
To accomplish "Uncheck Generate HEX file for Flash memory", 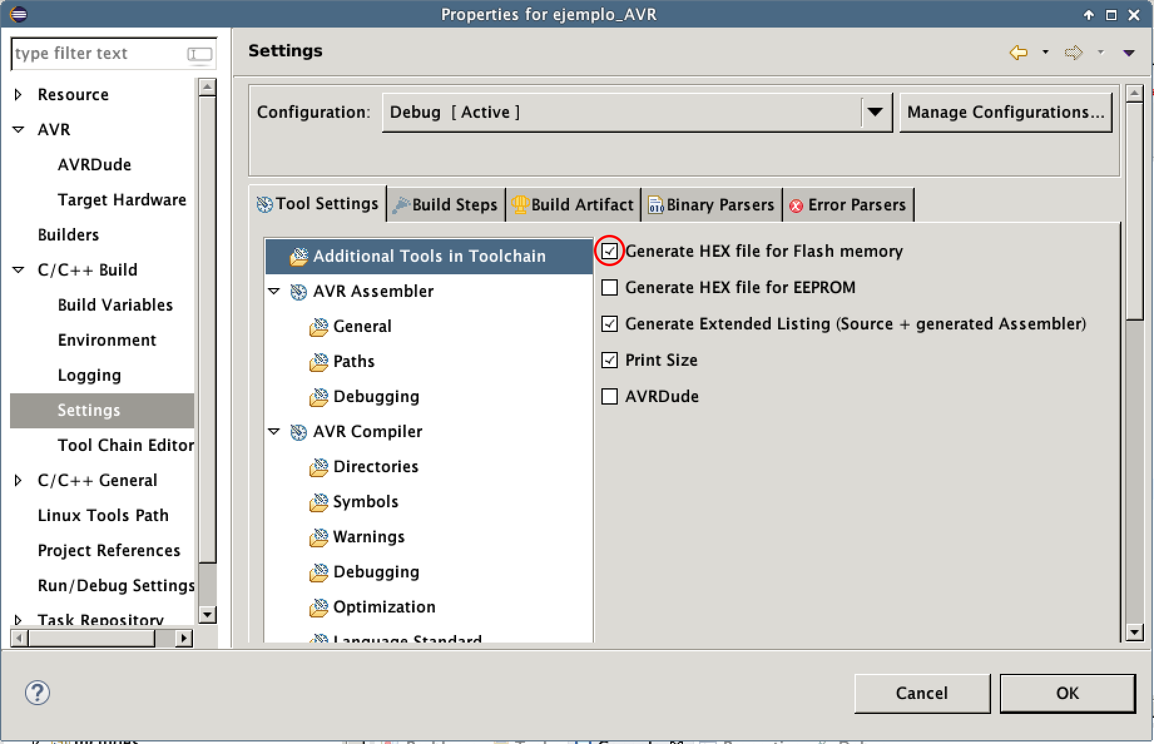I will (610, 252).
